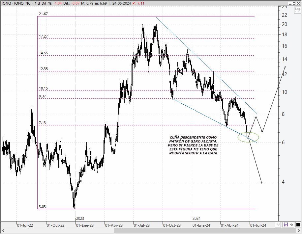Image resolution: width=302 pixels, height=234 pixels.
Task: Click the 'Dif. %: -1,04' value
Action: click(x=51, y=3)
